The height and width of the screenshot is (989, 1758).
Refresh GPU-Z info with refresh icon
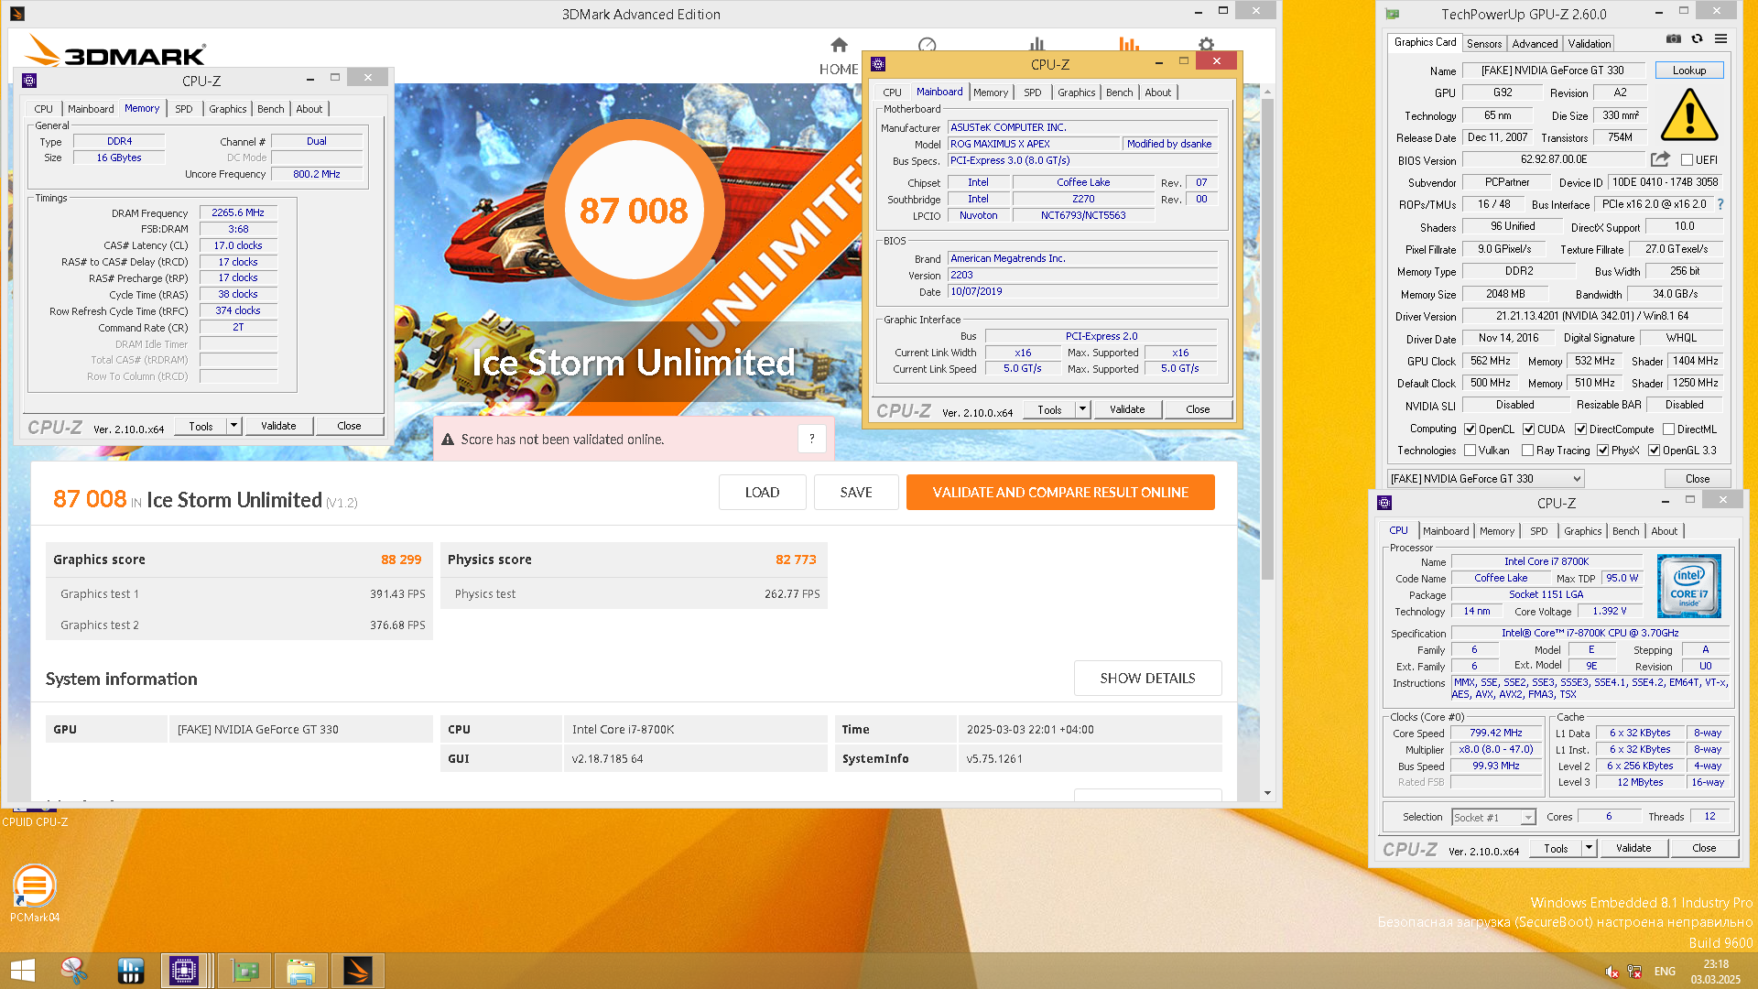tap(1697, 38)
